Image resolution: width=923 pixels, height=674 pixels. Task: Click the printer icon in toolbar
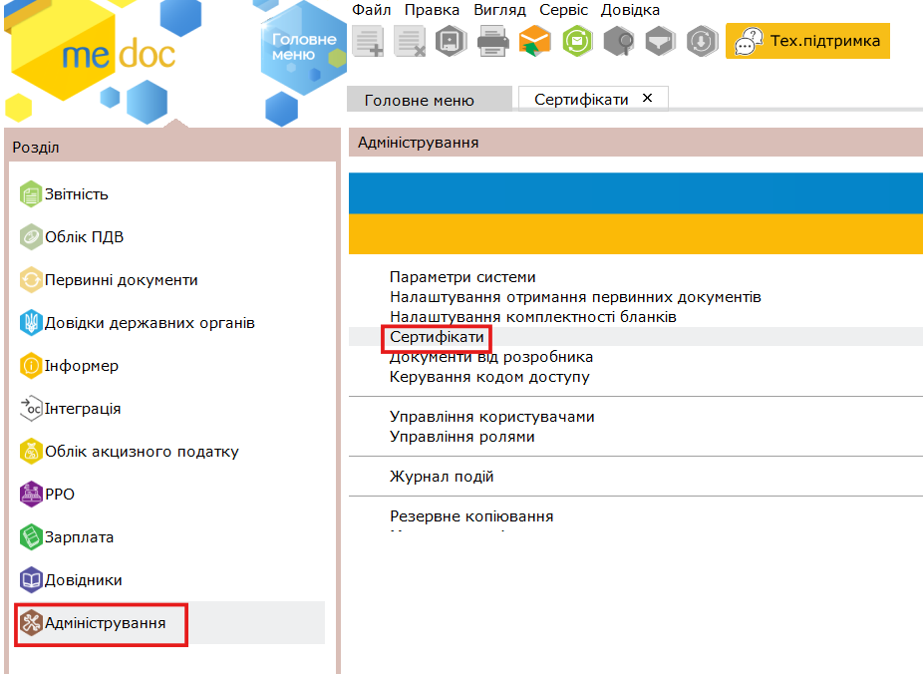pos(492,42)
